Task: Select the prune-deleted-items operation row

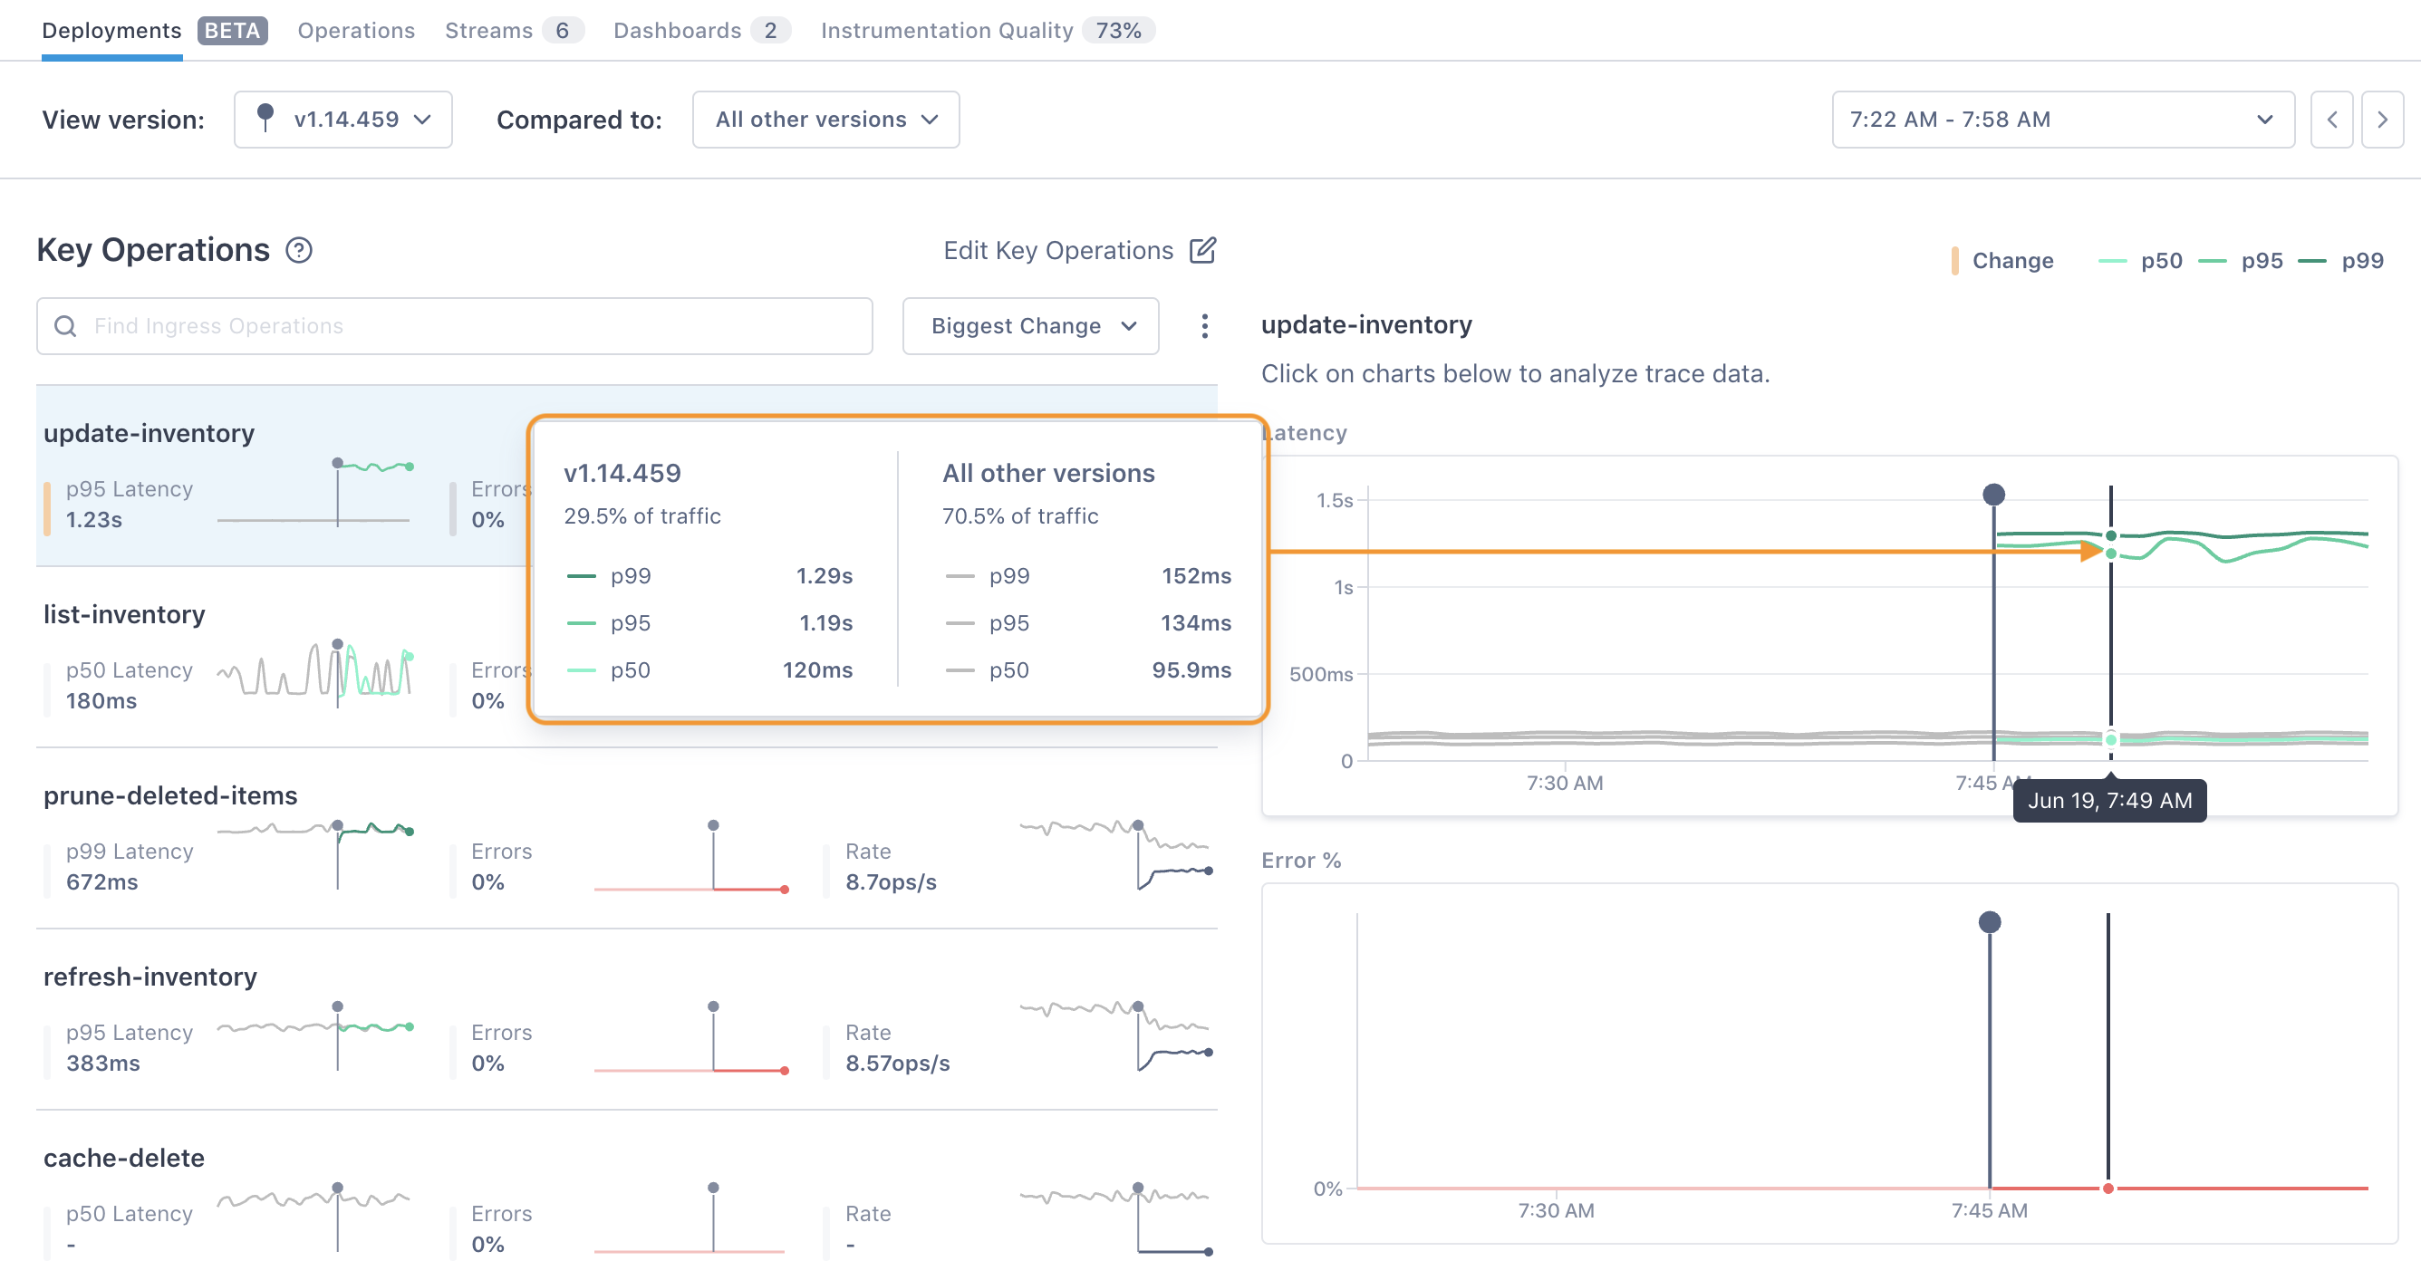Action: point(627,838)
